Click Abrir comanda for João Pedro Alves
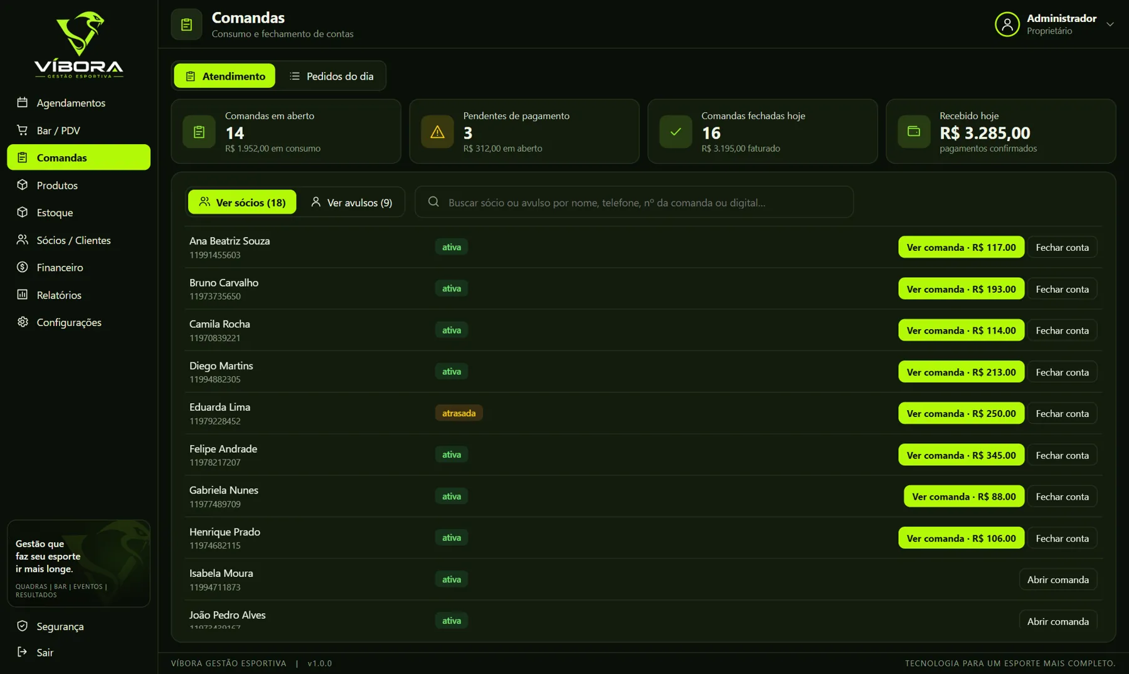This screenshot has width=1129, height=674. tap(1057, 621)
